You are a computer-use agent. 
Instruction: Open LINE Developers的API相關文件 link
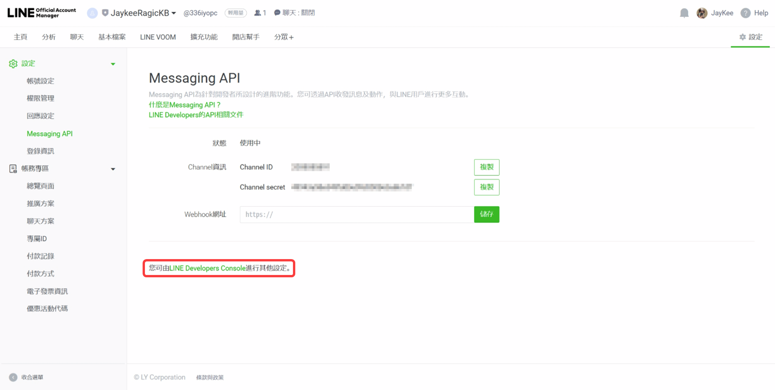(196, 115)
